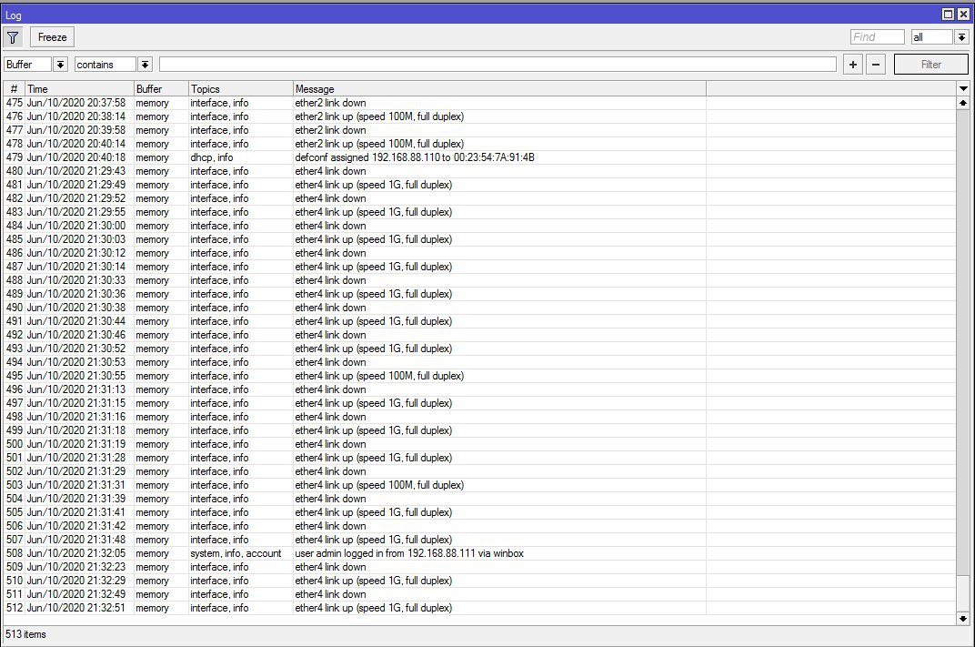Click the scrollbar up arrow

pos(962,103)
